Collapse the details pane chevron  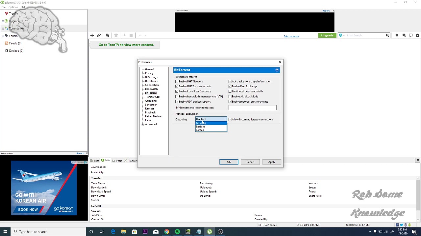(x=418, y=160)
